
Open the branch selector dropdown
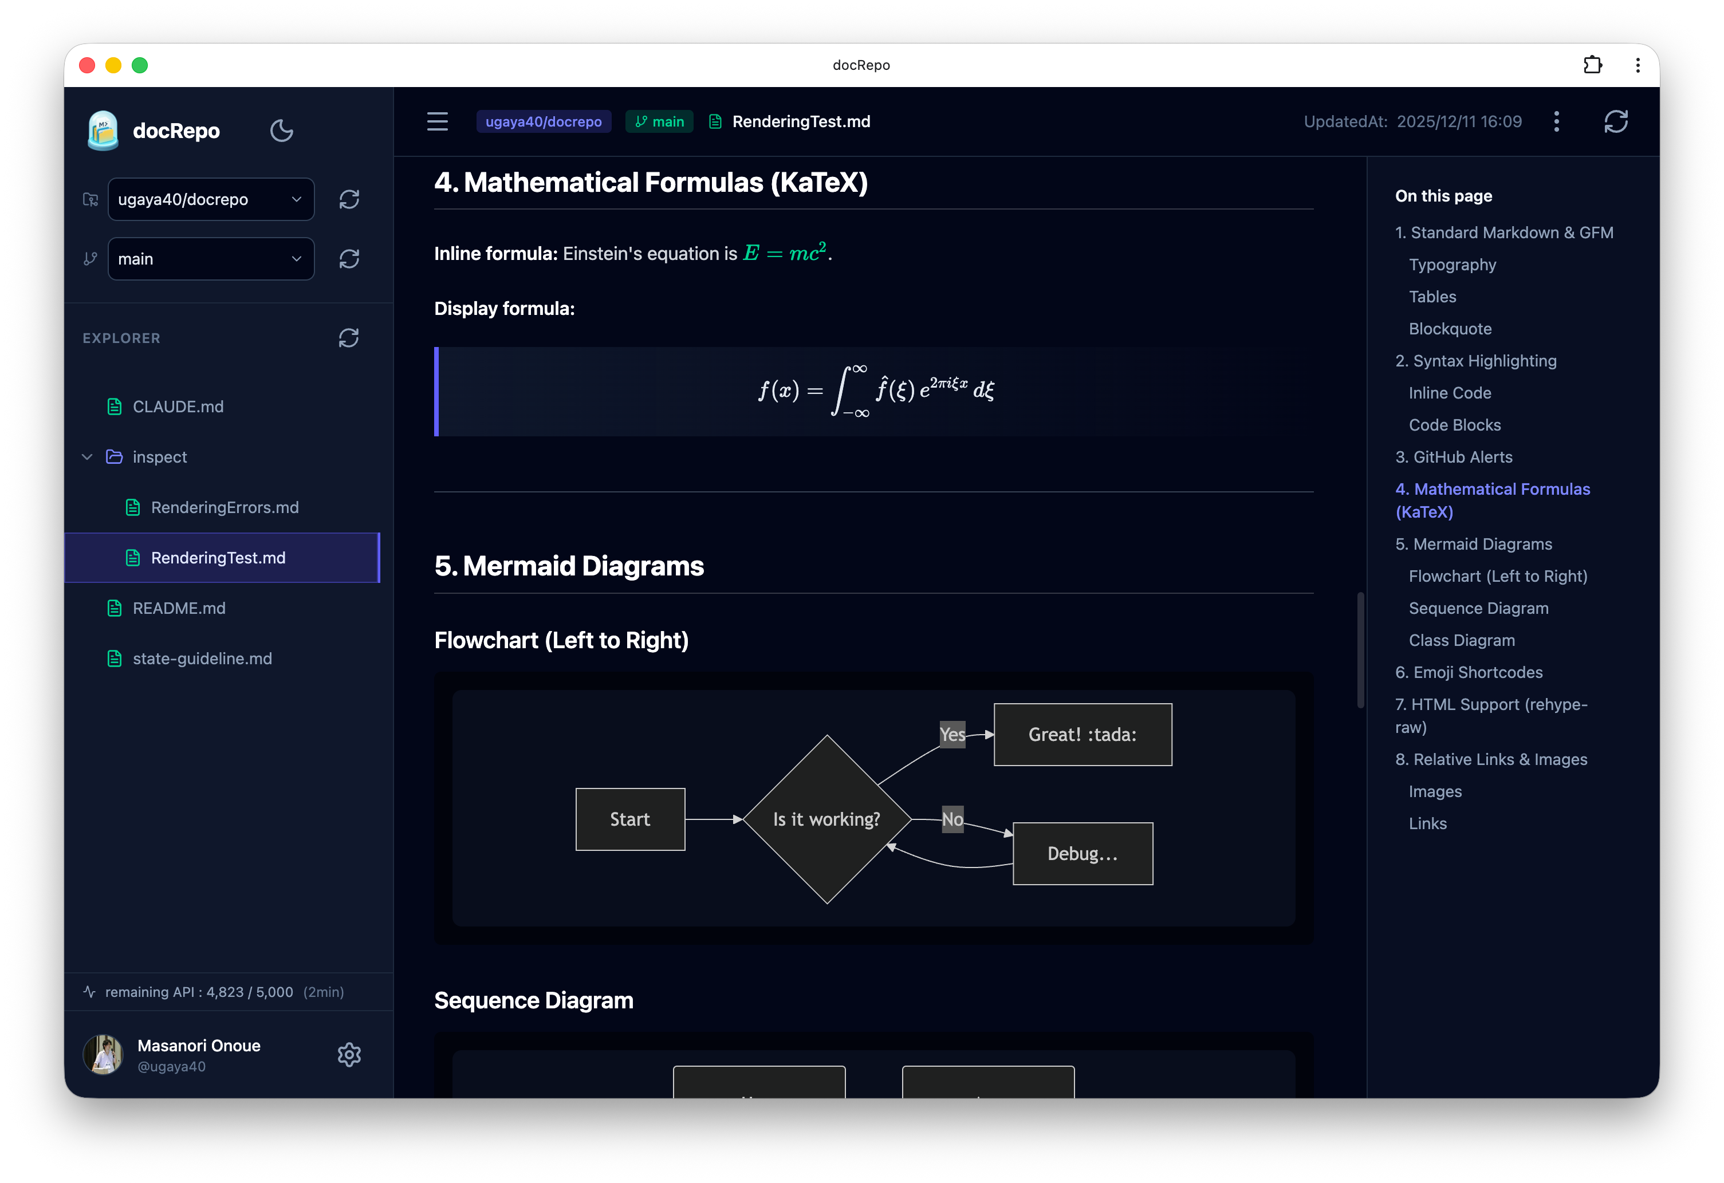[211, 259]
